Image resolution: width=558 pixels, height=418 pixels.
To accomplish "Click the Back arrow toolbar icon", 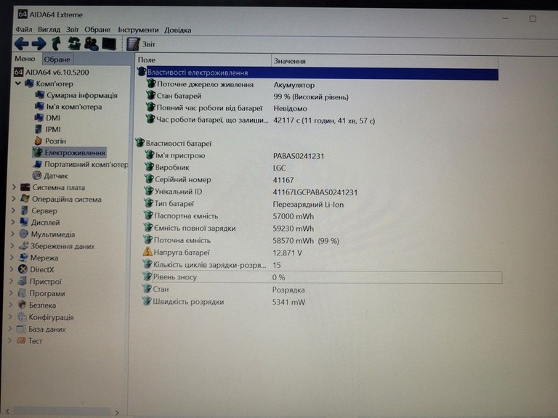I will pos(22,44).
